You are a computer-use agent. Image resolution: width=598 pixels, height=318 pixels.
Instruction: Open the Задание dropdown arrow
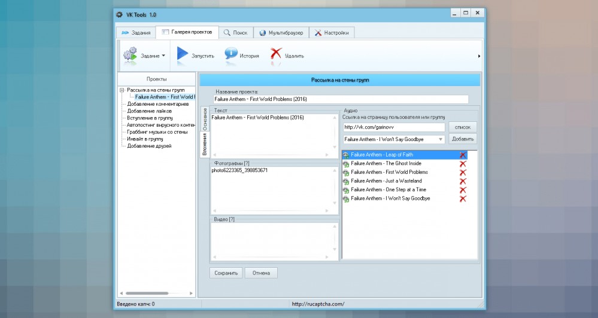[x=163, y=56]
